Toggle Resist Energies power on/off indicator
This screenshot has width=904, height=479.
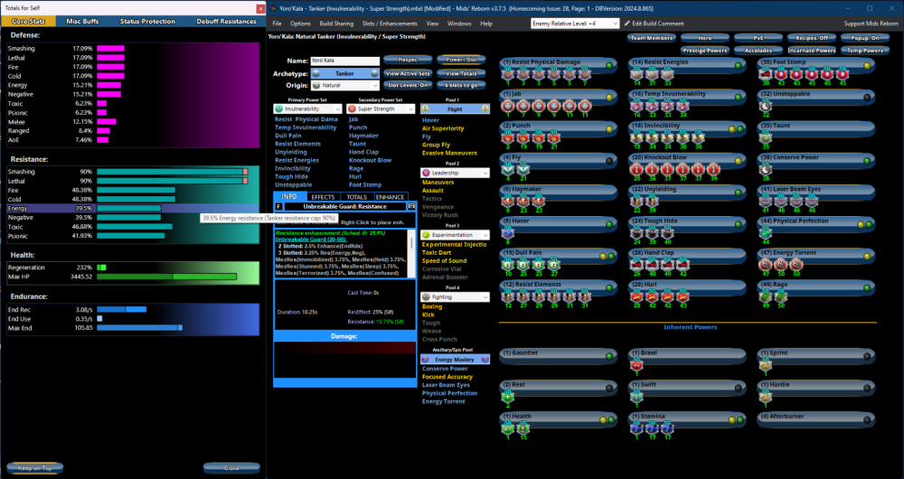point(739,64)
